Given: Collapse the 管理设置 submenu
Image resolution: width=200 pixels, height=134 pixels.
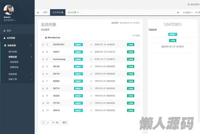Looking at the screenshot, I should (x=31, y=57).
